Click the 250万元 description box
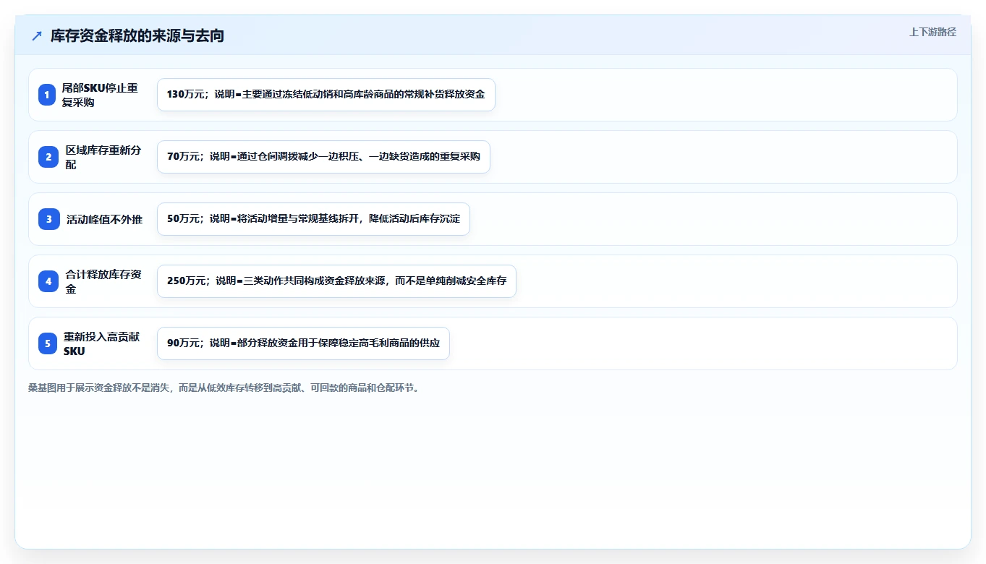The image size is (986, 564). click(x=336, y=281)
